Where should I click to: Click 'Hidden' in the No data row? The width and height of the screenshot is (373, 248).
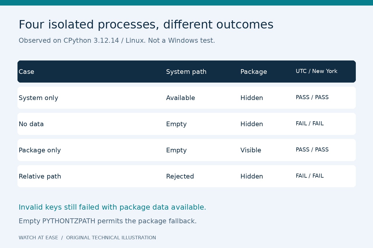(252, 124)
